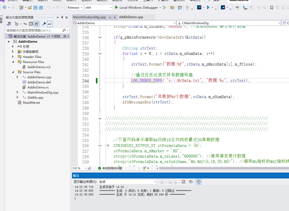Select AddinDemo.def file

tap(39, 82)
